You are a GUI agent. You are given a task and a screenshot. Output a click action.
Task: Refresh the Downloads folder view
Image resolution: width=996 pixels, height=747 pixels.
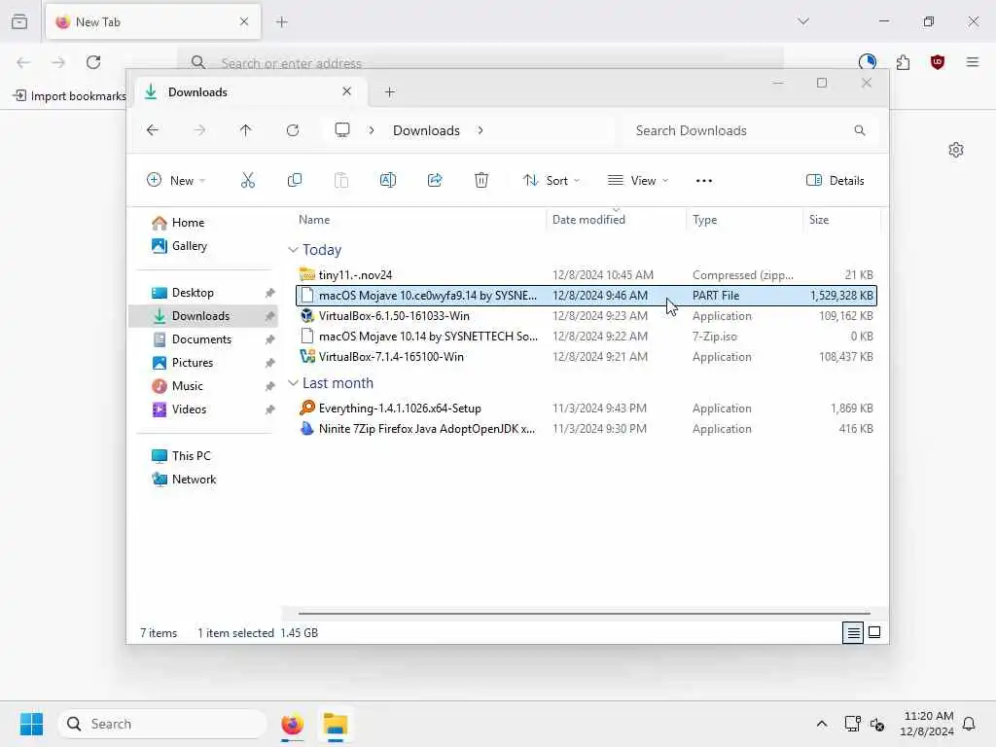[x=293, y=130]
